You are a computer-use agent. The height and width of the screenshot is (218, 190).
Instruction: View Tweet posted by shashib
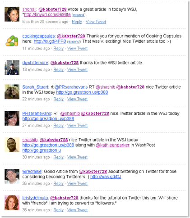pyautogui.click(x=77, y=157)
